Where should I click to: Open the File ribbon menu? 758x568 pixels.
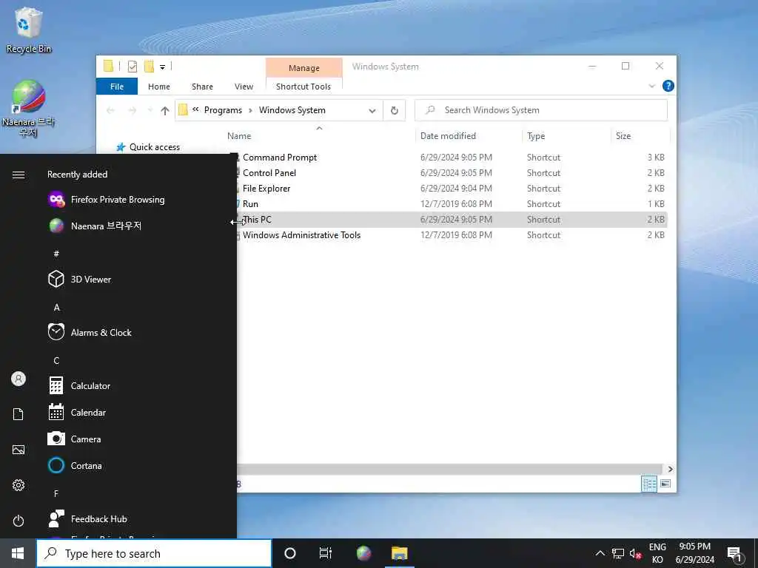[116, 87]
